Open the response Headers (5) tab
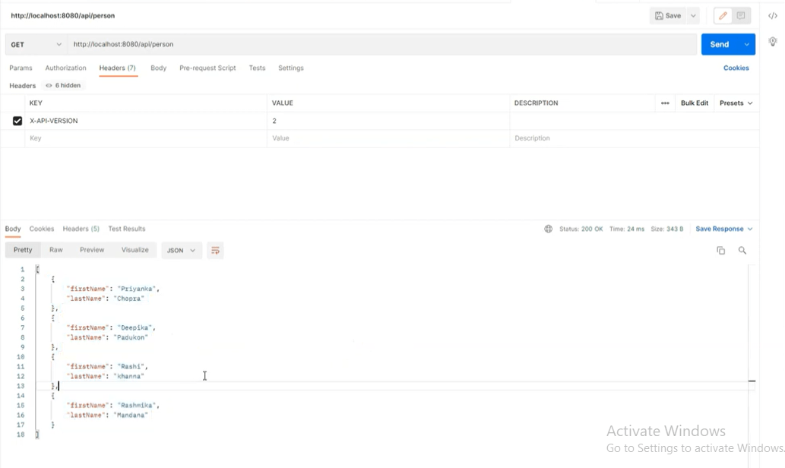 81,229
